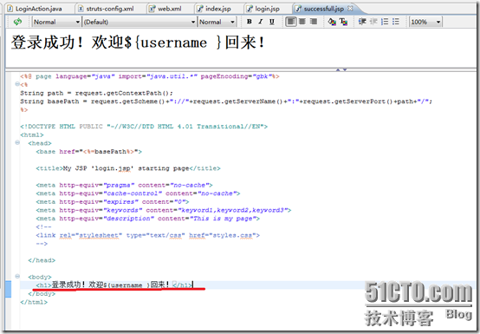The image size is (480, 334).
Task: Toggle italic formatting button
Action: click(x=261, y=22)
